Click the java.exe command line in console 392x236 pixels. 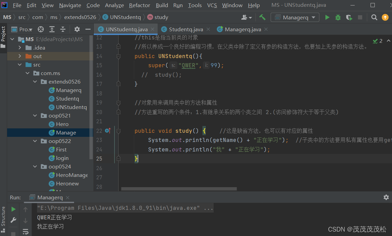click(x=125, y=208)
